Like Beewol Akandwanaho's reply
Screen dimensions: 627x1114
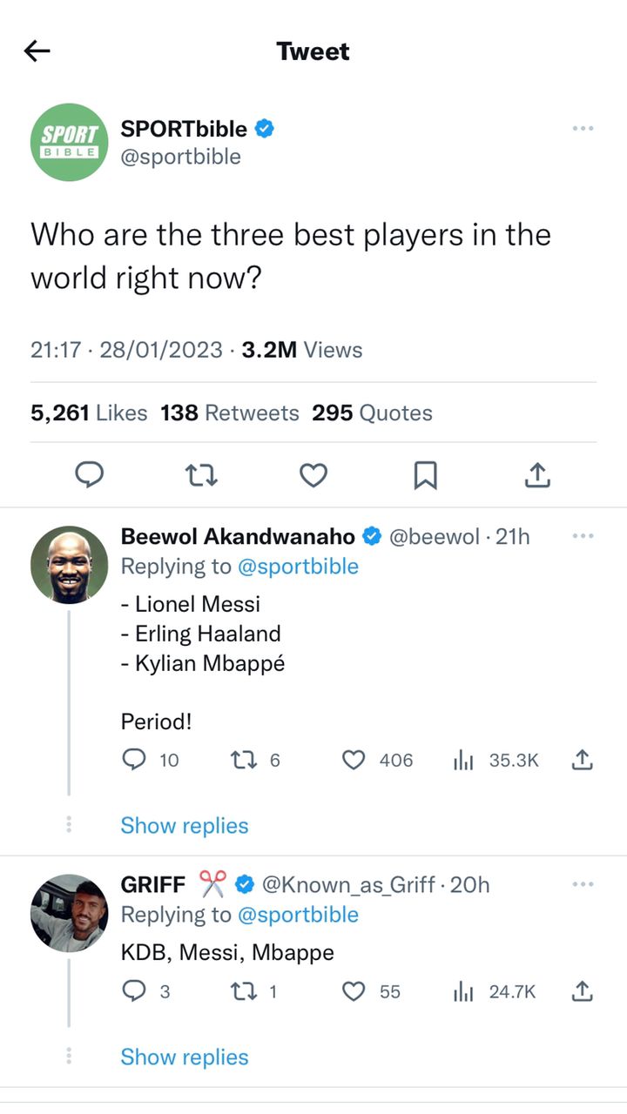[x=354, y=760]
